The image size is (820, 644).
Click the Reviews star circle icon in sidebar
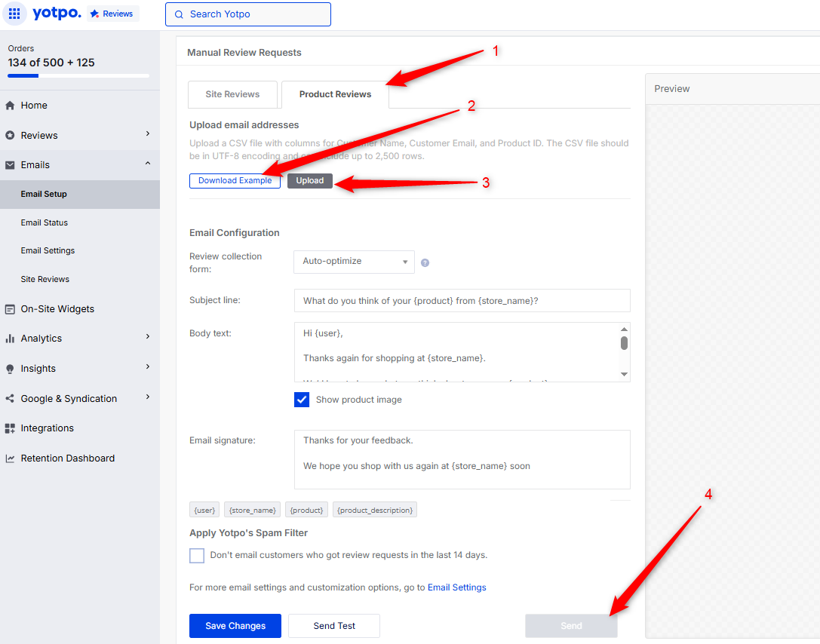pyautogui.click(x=10, y=136)
